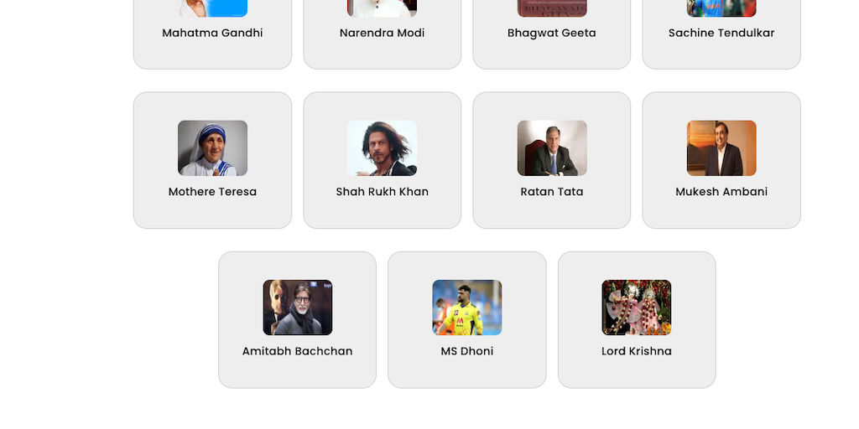The image size is (859, 429).
Task: Click the Mothere Teresa thumbnail image
Action: point(212,147)
